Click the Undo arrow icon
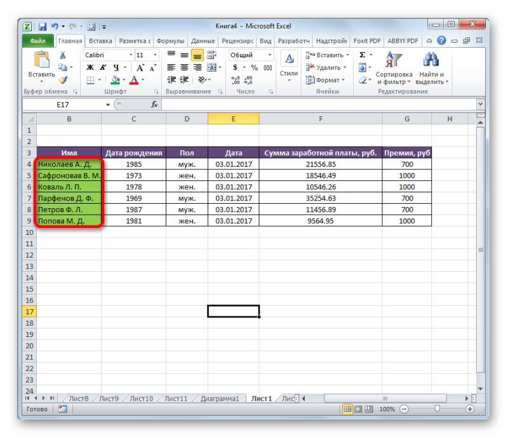 (55, 26)
